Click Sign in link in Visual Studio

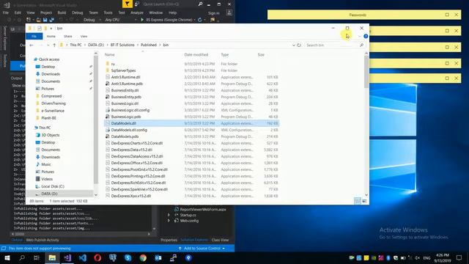pos(214,13)
